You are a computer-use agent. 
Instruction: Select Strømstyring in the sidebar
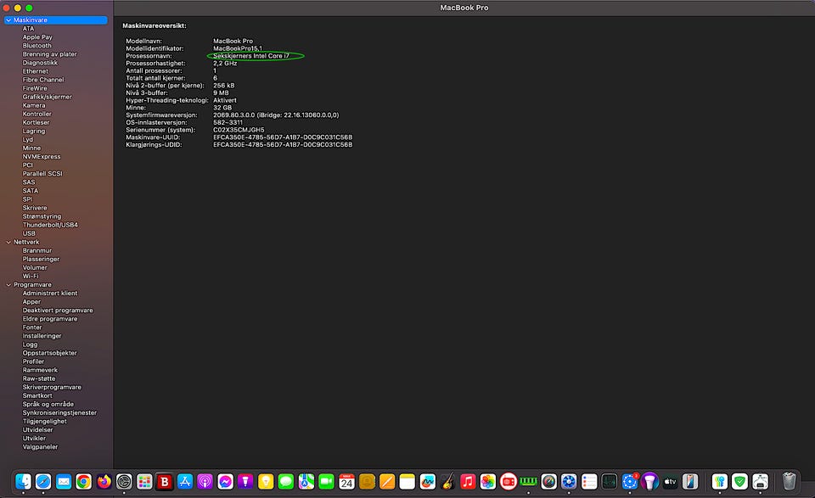coord(40,216)
